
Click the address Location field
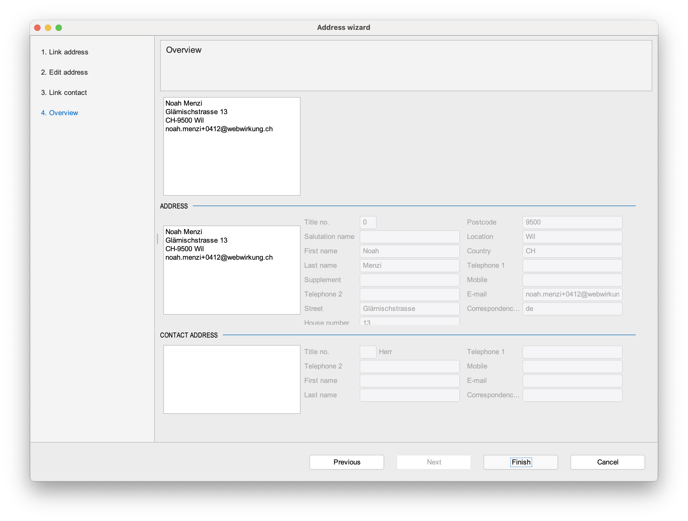pyautogui.click(x=572, y=237)
